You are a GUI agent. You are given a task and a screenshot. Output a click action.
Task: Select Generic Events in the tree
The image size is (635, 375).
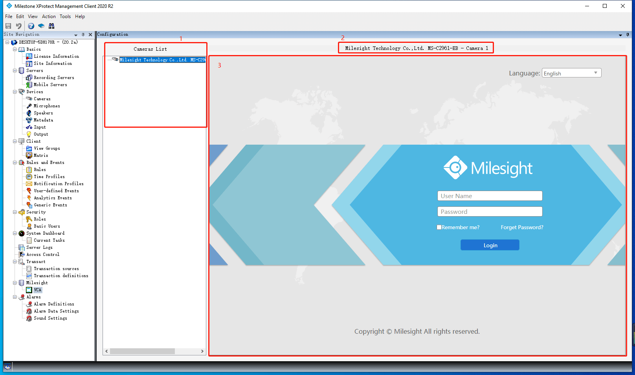coord(50,205)
